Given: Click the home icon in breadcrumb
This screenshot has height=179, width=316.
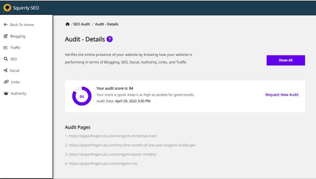Looking at the screenshot, I should point(68,24).
